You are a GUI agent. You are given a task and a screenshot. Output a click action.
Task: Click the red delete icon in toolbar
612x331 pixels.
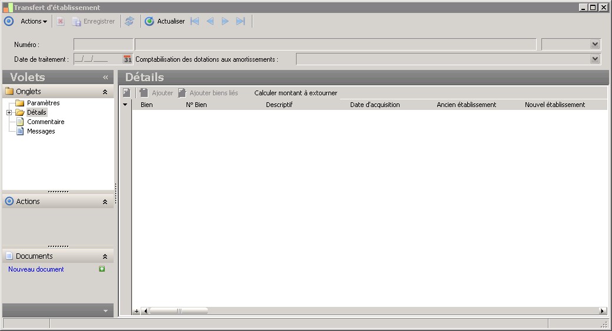coord(61,21)
